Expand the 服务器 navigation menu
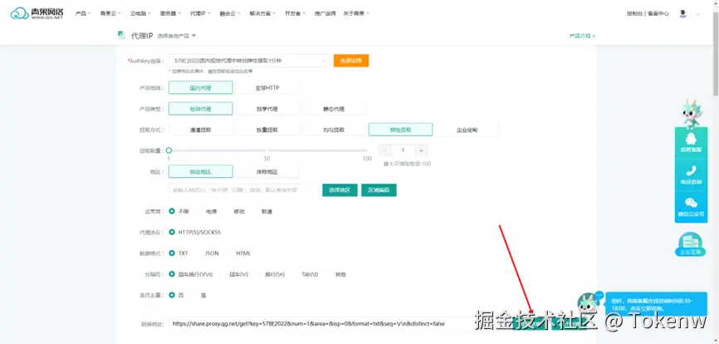The height and width of the screenshot is (344, 719). 170,14
